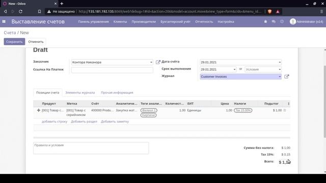Image resolution: width=326 pixels, height=183 pixels.
Task: Switch to Позиции счета tab
Action: [47, 93]
